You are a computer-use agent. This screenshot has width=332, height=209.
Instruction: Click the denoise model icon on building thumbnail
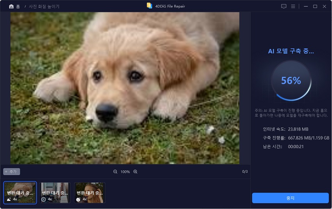[43, 199]
